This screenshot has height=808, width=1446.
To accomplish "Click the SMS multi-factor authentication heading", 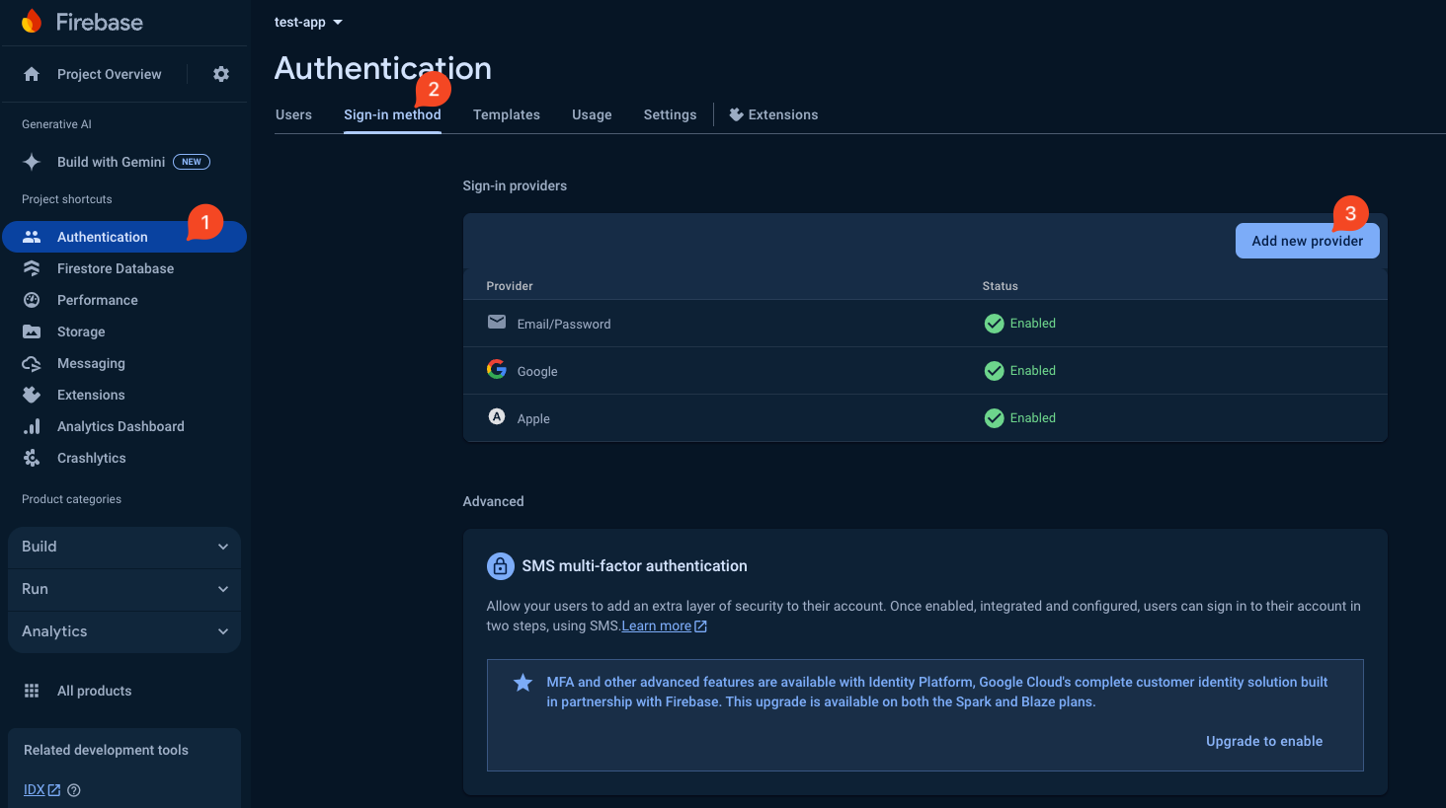I will pyautogui.click(x=634, y=566).
